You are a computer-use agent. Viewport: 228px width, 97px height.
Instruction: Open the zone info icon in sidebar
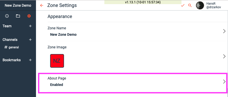coord(7,16)
